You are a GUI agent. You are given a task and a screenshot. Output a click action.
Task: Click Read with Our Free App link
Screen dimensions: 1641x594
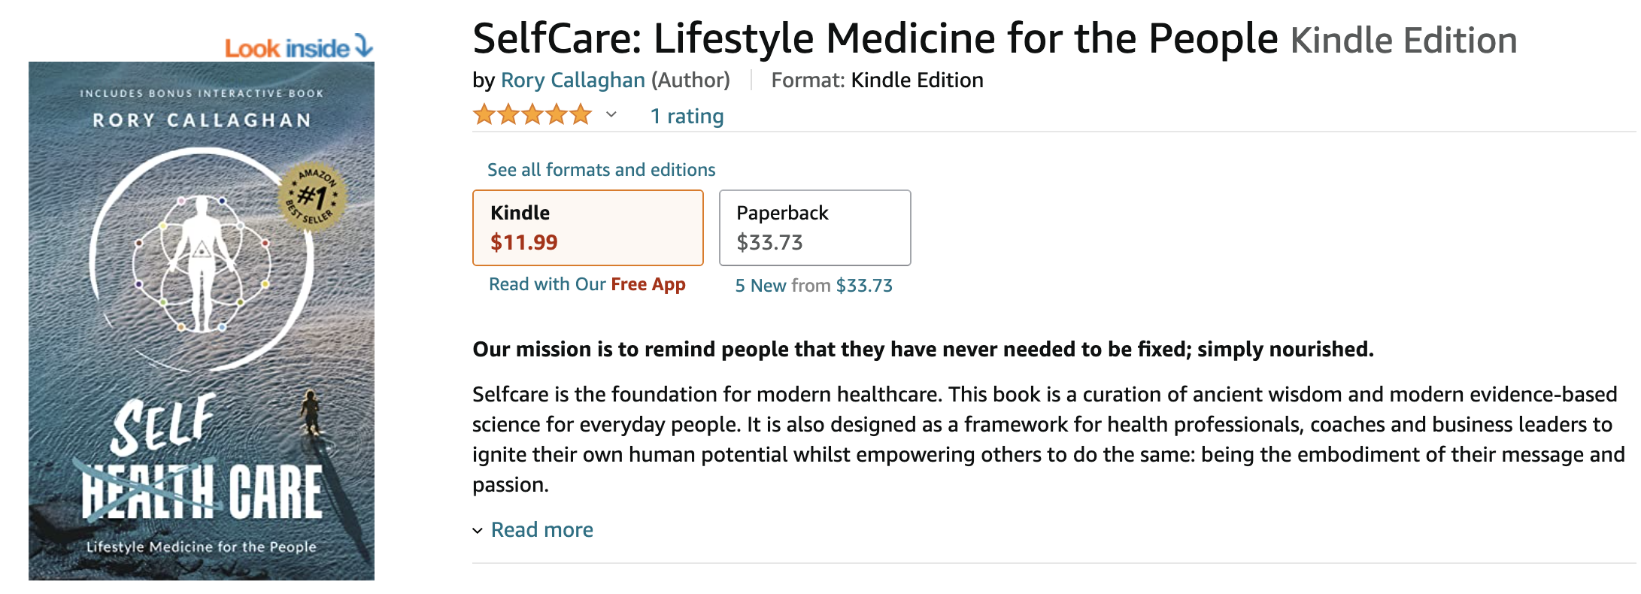click(587, 284)
